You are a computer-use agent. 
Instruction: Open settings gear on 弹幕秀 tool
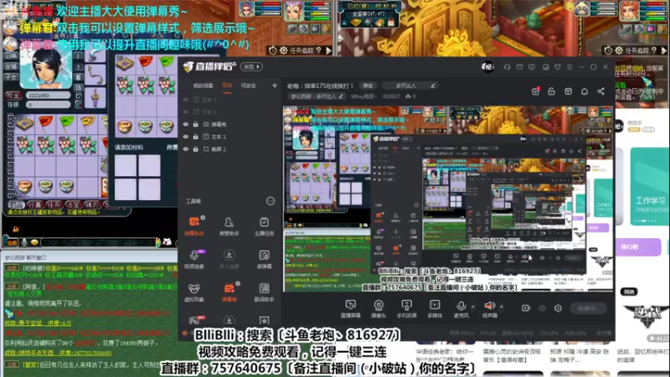(x=238, y=283)
